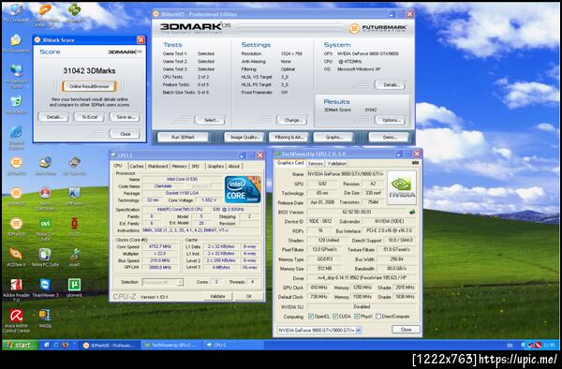Select 3DMark05 taskbar button
This screenshot has height=369, width=562.
click(109, 346)
